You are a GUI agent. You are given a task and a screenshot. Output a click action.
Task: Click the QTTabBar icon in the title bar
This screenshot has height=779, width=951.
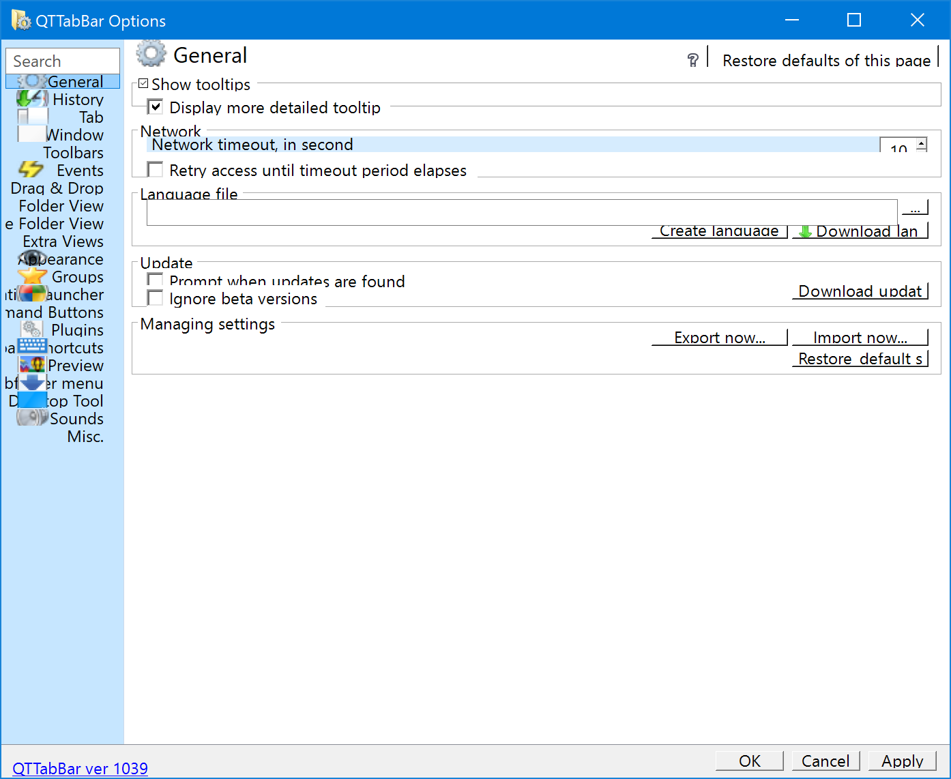click(x=21, y=20)
